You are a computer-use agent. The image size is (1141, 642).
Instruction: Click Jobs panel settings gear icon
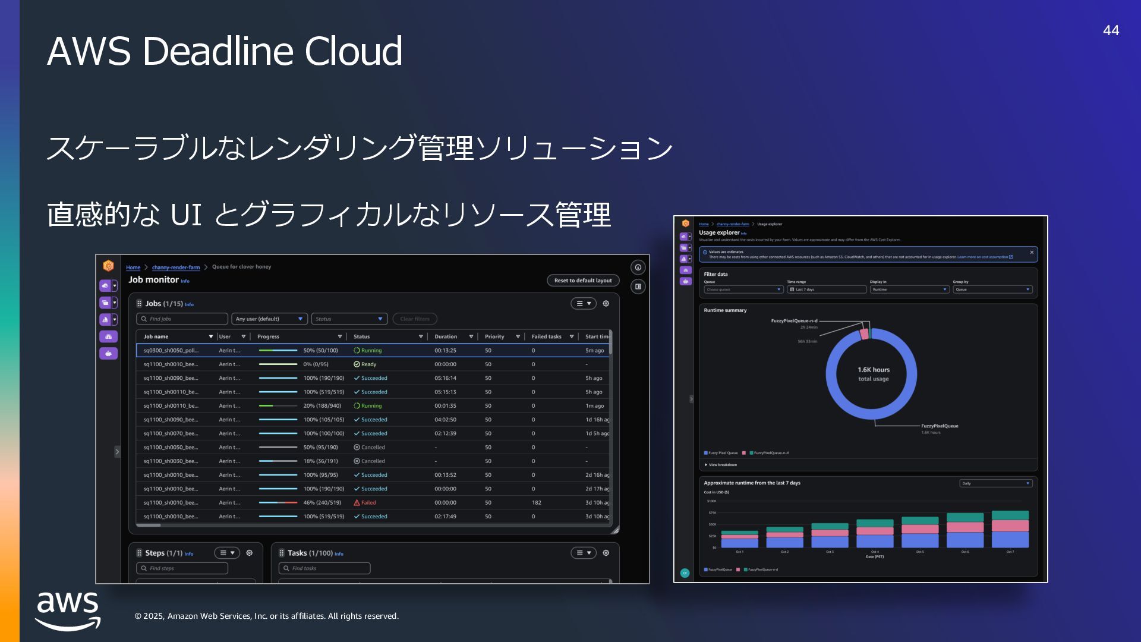606,303
